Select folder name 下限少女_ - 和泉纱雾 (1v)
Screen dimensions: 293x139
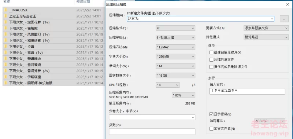29,40
